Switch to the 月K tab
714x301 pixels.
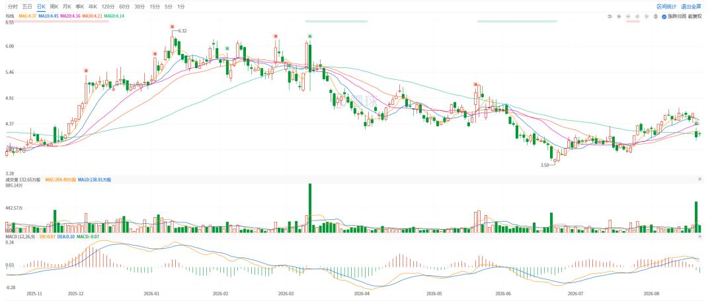click(x=67, y=7)
